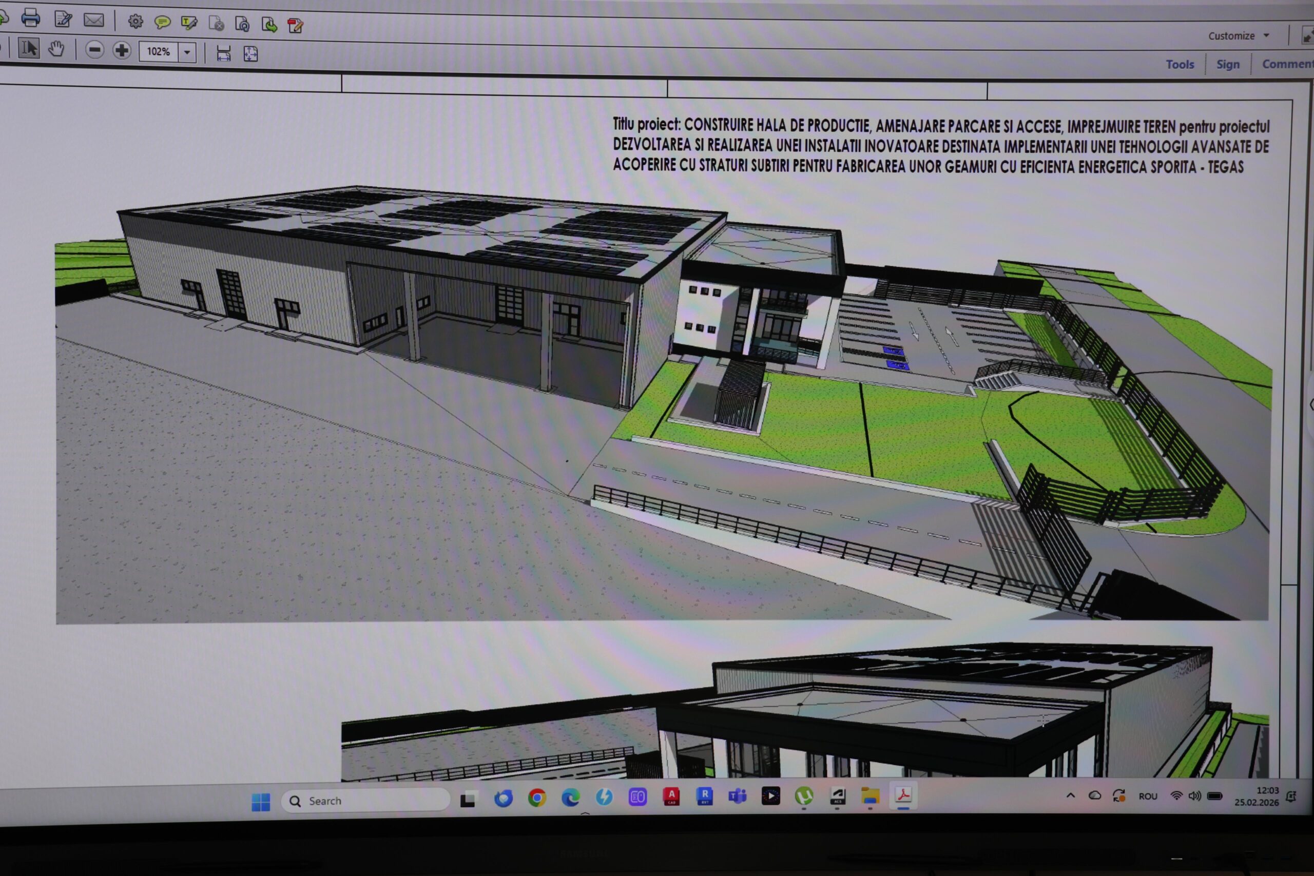Image resolution: width=1314 pixels, height=876 pixels.
Task: Toggle fit one full page view
Action: (250, 54)
